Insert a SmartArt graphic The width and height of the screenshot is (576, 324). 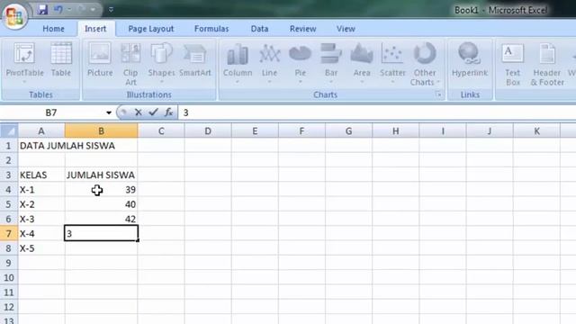pos(195,60)
